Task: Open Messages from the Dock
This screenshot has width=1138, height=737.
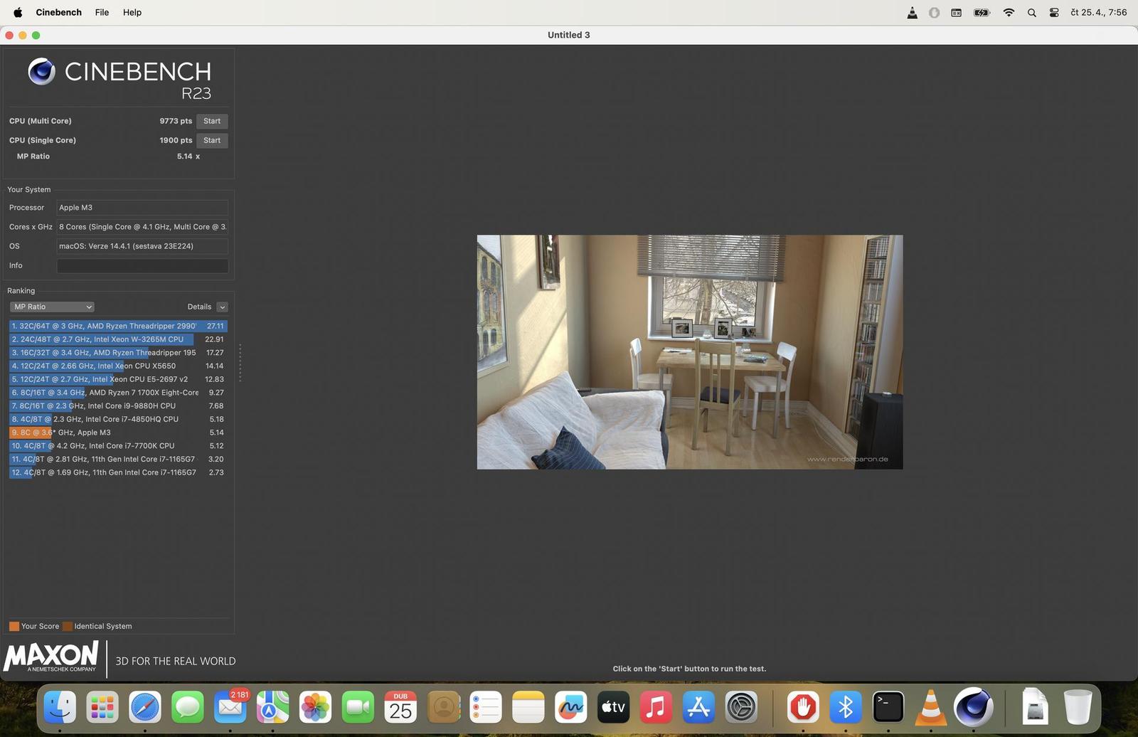Action: point(188,707)
